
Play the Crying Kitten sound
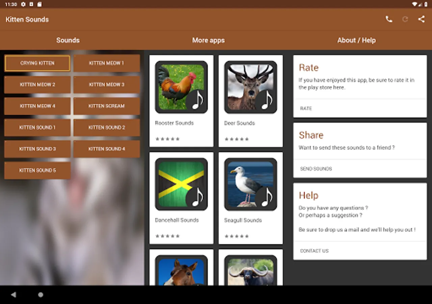coord(37,63)
